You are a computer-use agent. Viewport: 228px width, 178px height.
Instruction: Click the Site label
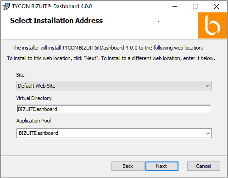tap(20, 75)
